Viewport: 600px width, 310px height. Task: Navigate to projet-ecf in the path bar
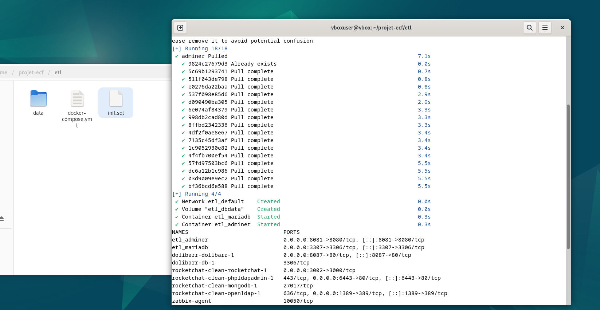(31, 72)
